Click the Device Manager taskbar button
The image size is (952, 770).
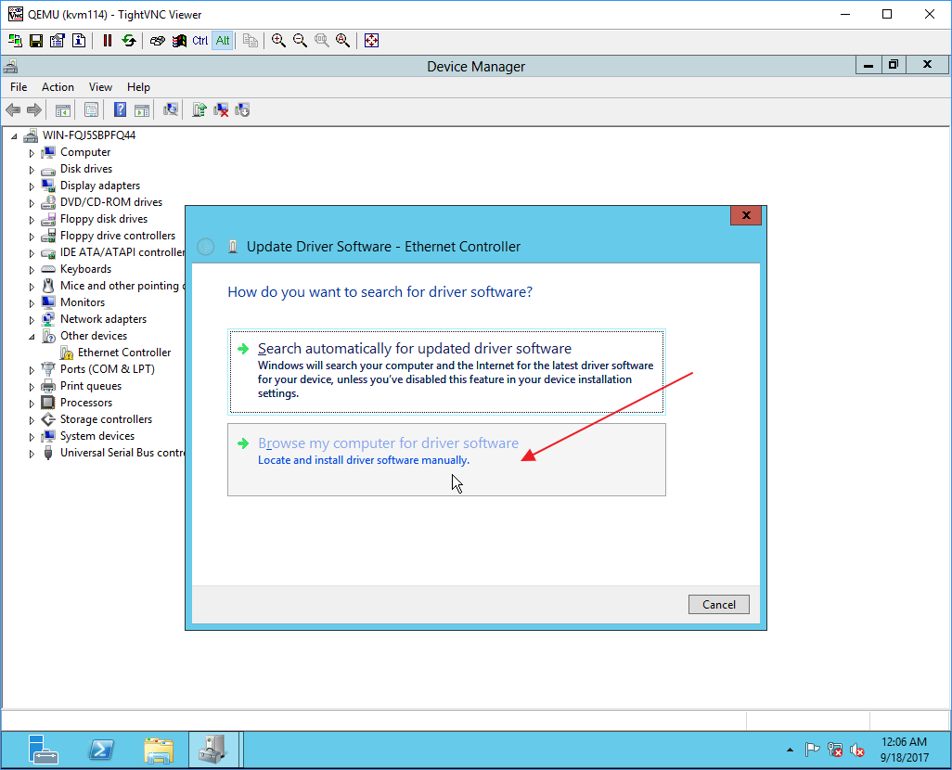click(x=213, y=750)
